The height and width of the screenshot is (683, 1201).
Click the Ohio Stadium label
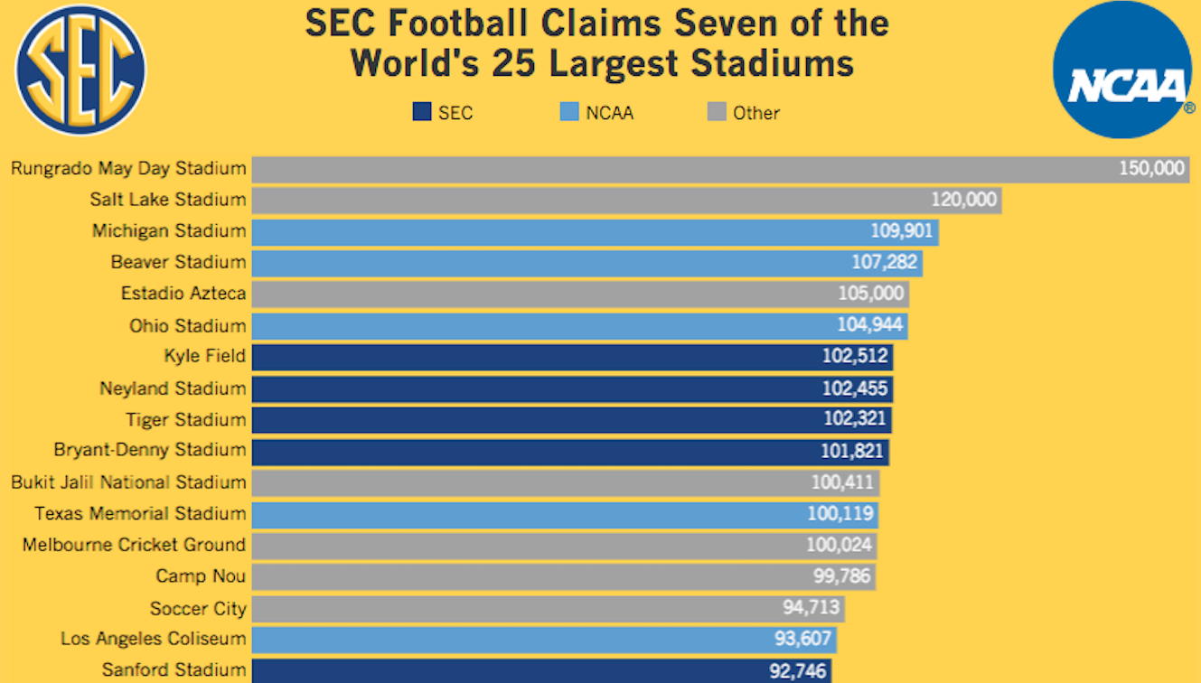point(187,325)
